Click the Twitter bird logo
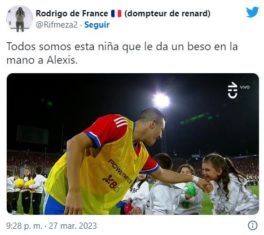This screenshot has height=235, width=264. [253, 12]
